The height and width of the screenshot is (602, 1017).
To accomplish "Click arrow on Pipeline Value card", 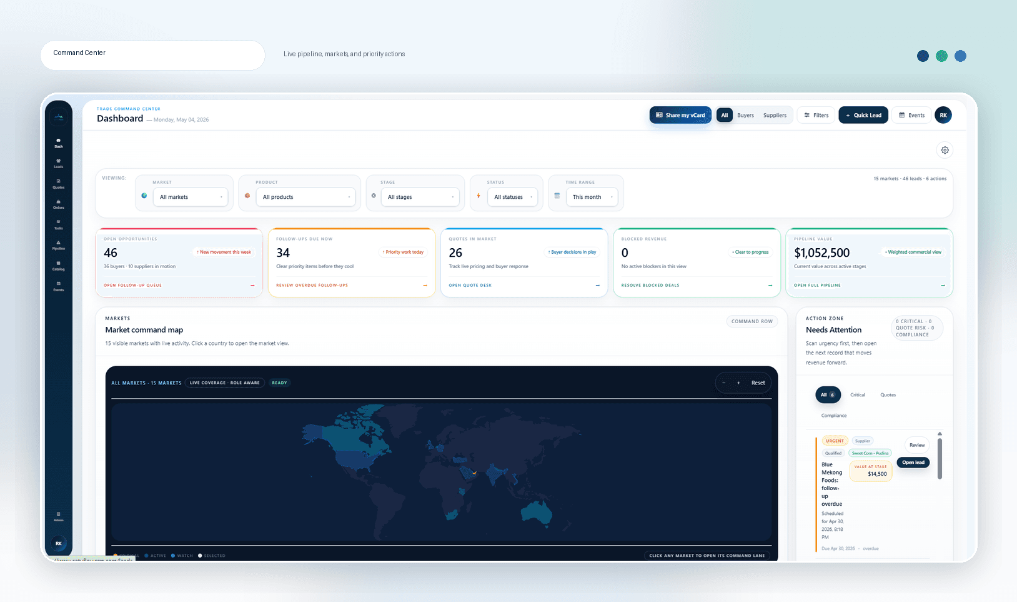I will (x=943, y=285).
